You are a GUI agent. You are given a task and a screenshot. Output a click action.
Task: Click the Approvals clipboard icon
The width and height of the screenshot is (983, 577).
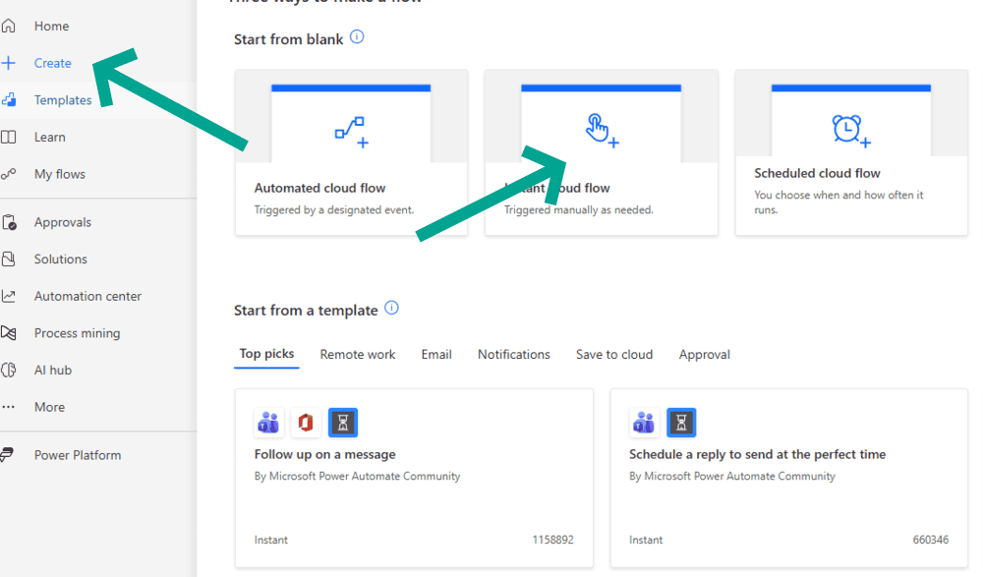pos(9,222)
